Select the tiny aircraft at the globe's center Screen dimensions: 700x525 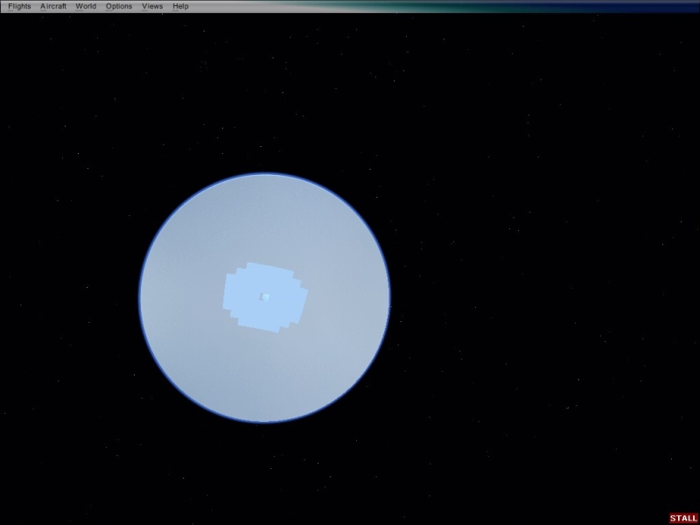265,297
